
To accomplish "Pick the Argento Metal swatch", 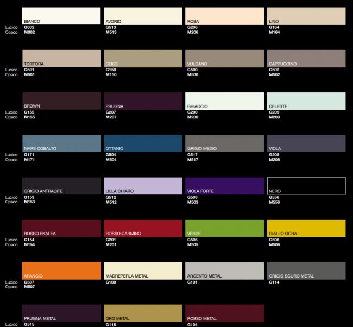I will (x=225, y=270).
